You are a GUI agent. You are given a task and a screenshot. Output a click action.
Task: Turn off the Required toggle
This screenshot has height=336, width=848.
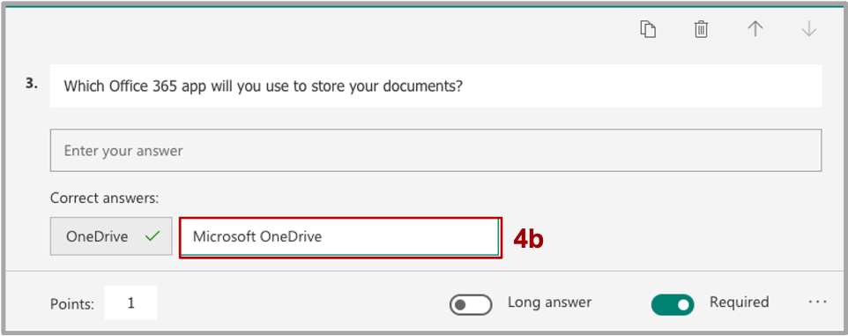673,304
